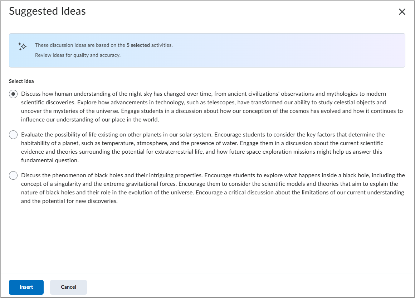Image resolution: width=415 pixels, height=298 pixels.
Task: Click Insert to add the selected idea
Action: (x=26, y=287)
